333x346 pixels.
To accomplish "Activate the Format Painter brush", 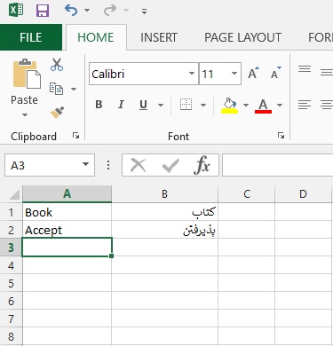I will 57,113.
